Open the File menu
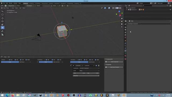This screenshot has height=97, width=172. click(x=4, y=3)
